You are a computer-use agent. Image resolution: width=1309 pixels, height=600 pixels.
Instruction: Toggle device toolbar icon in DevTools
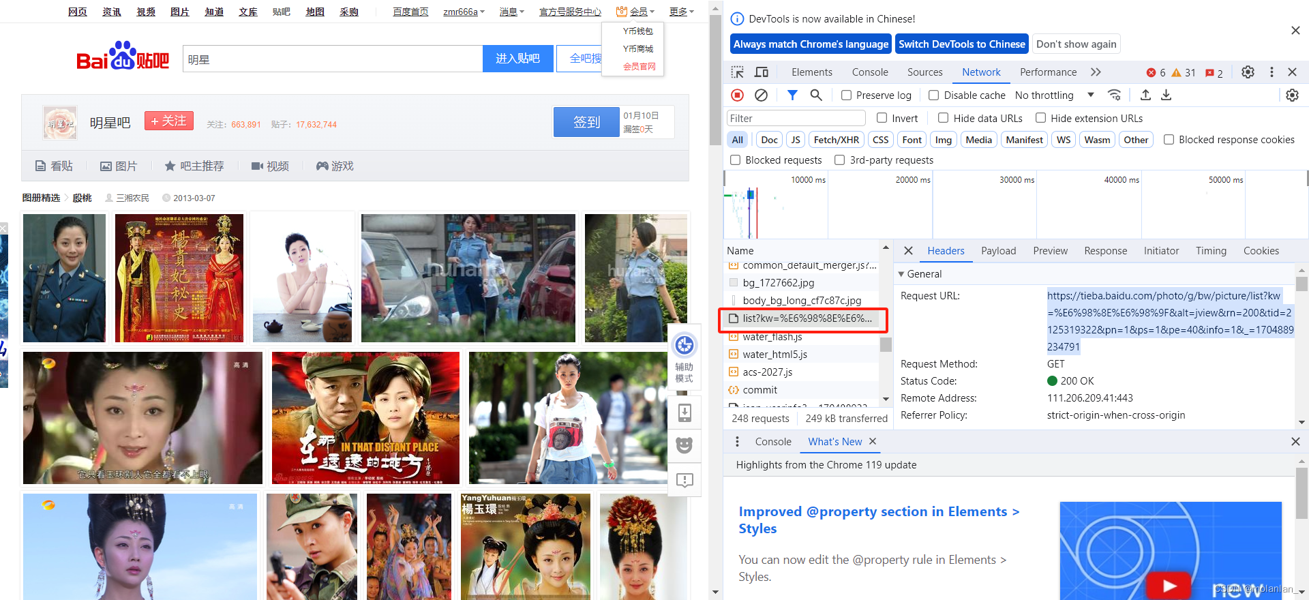tap(762, 72)
